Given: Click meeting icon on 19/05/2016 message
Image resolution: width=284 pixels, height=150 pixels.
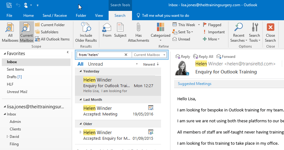Looking at the screenshot, I should coord(151,108).
